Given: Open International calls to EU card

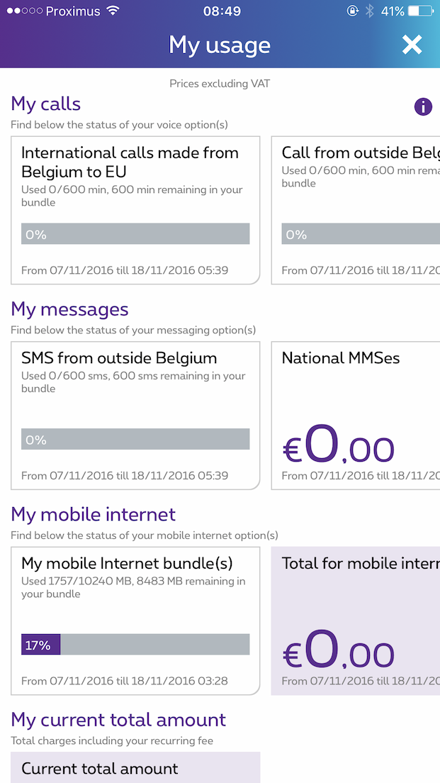Looking at the screenshot, I should (x=135, y=210).
